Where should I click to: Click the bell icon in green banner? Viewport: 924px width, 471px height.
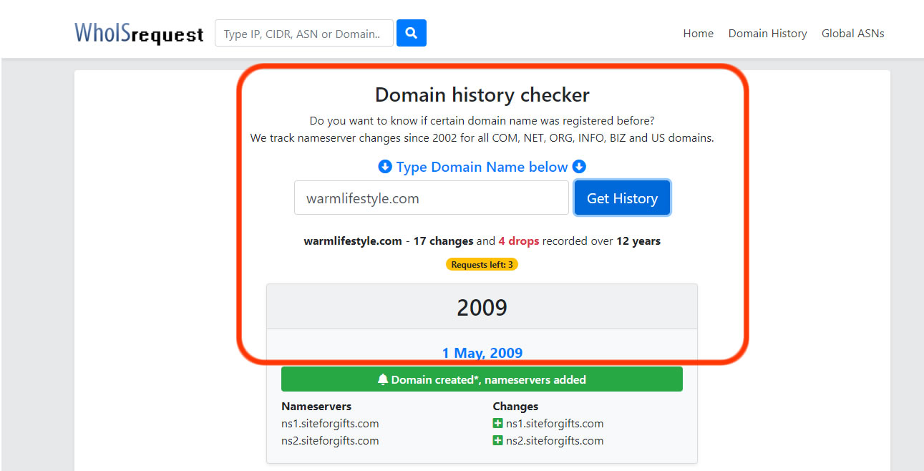pos(383,379)
